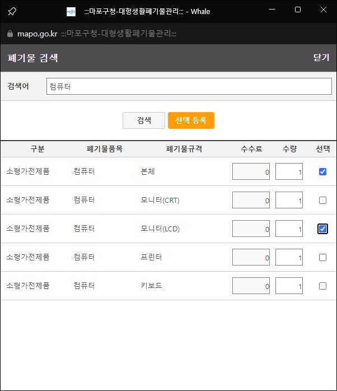Click the 구분 column header
The height and width of the screenshot is (391, 337).
tap(38, 149)
